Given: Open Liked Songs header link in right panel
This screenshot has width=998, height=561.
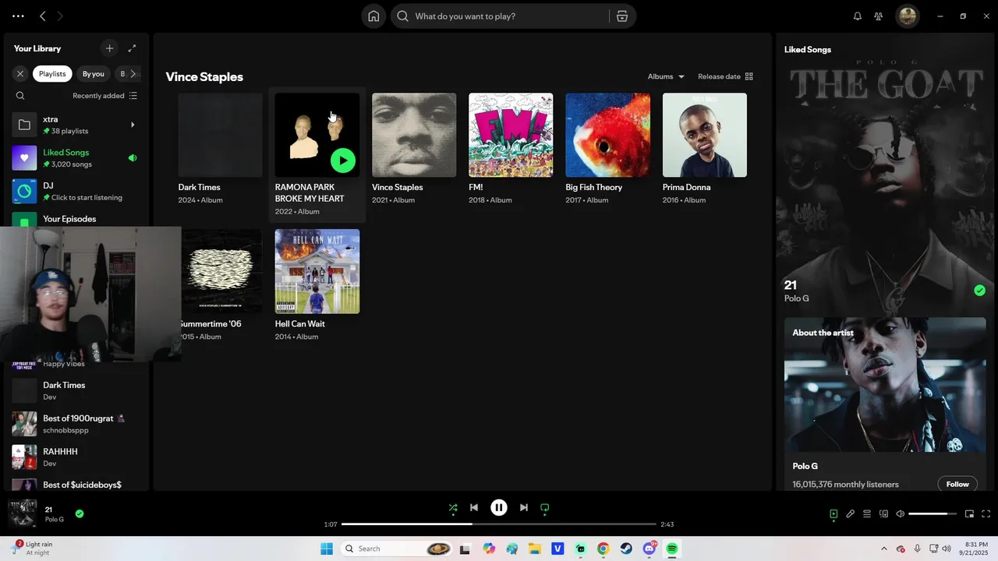Looking at the screenshot, I should 808,49.
